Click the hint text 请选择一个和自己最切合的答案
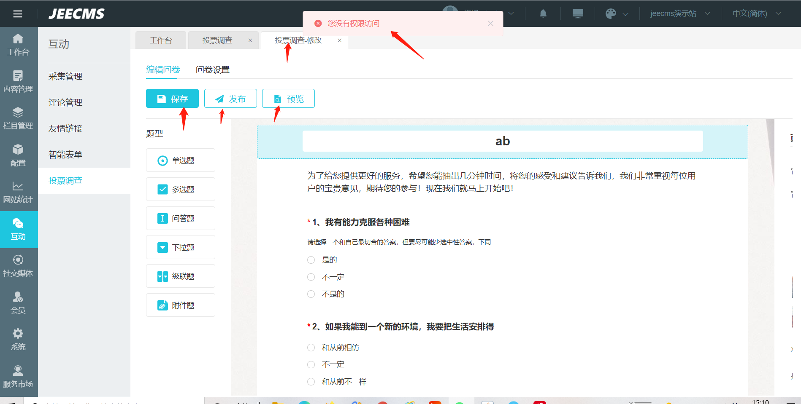 coord(399,242)
